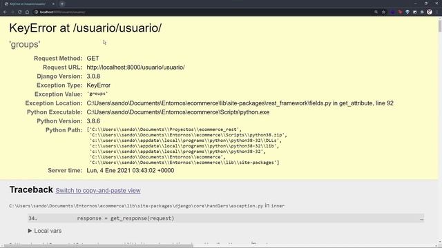View site information icon beside localhost
The height and width of the screenshot is (248, 442).
point(36,12)
